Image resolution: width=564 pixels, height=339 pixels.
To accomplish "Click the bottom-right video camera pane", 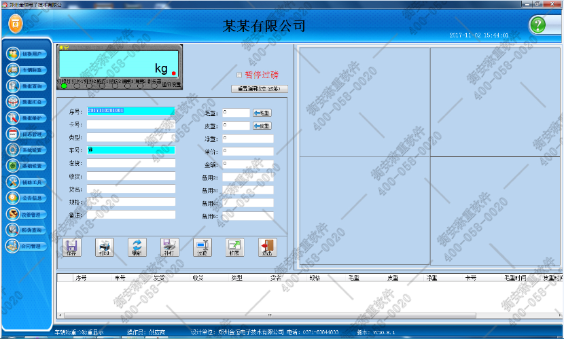I will [495, 211].
